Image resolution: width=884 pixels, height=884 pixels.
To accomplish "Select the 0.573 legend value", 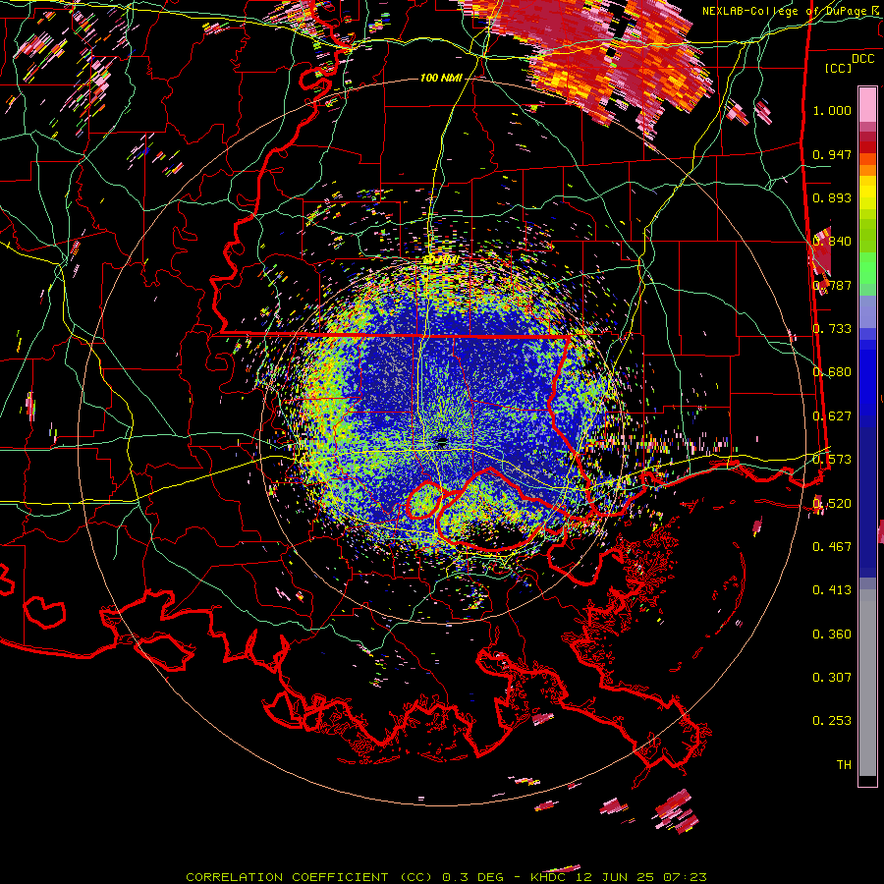I will tap(832, 460).
